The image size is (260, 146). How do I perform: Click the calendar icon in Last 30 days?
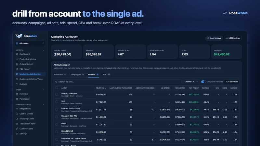(x=208, y=38)
